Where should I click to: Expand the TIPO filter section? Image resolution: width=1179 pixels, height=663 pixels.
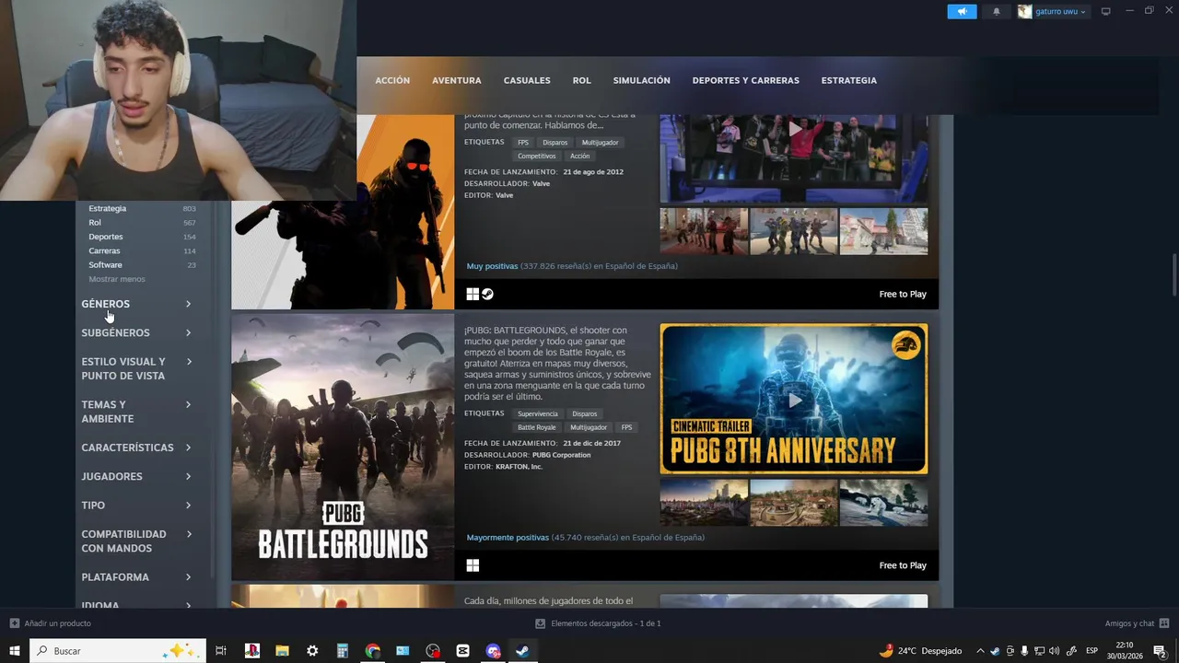tap(136, 505)
